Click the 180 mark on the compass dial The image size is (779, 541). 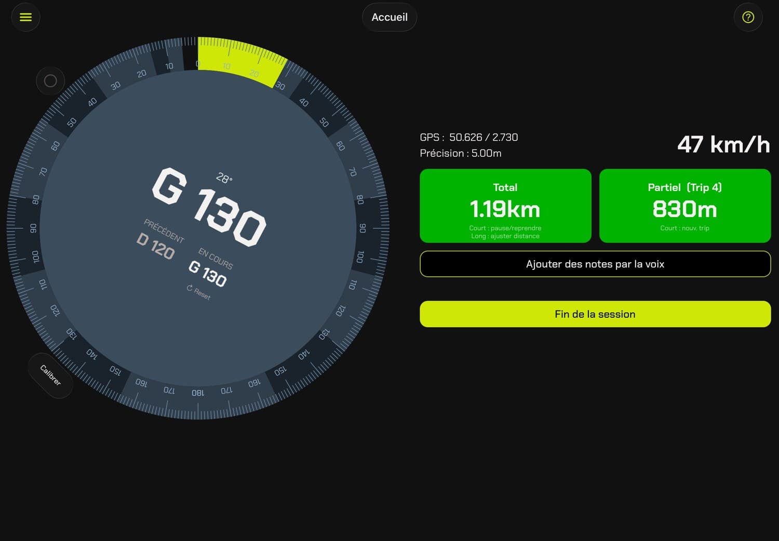(198, 393)
